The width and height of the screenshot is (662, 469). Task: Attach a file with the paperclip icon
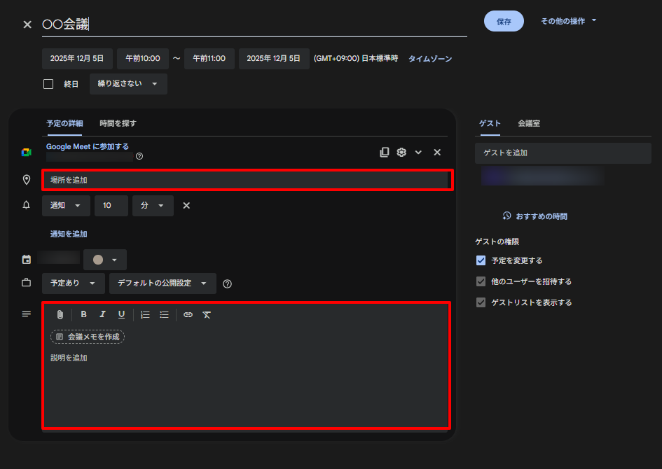click(x=60, y=314)
